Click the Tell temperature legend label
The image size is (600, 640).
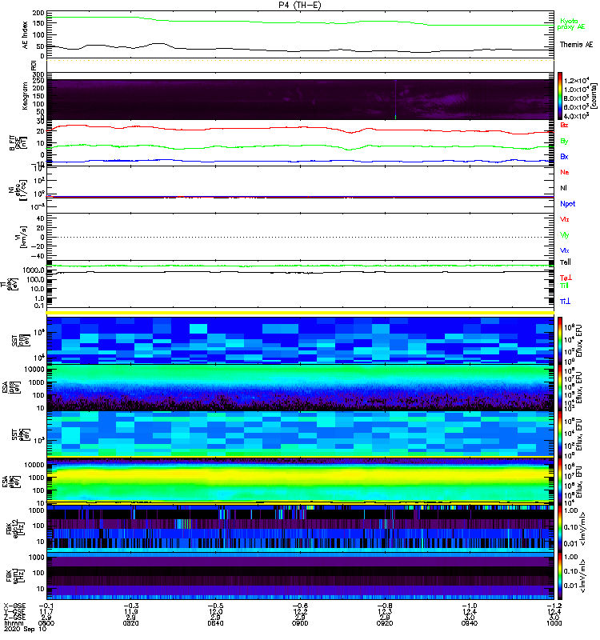(566, 262)
